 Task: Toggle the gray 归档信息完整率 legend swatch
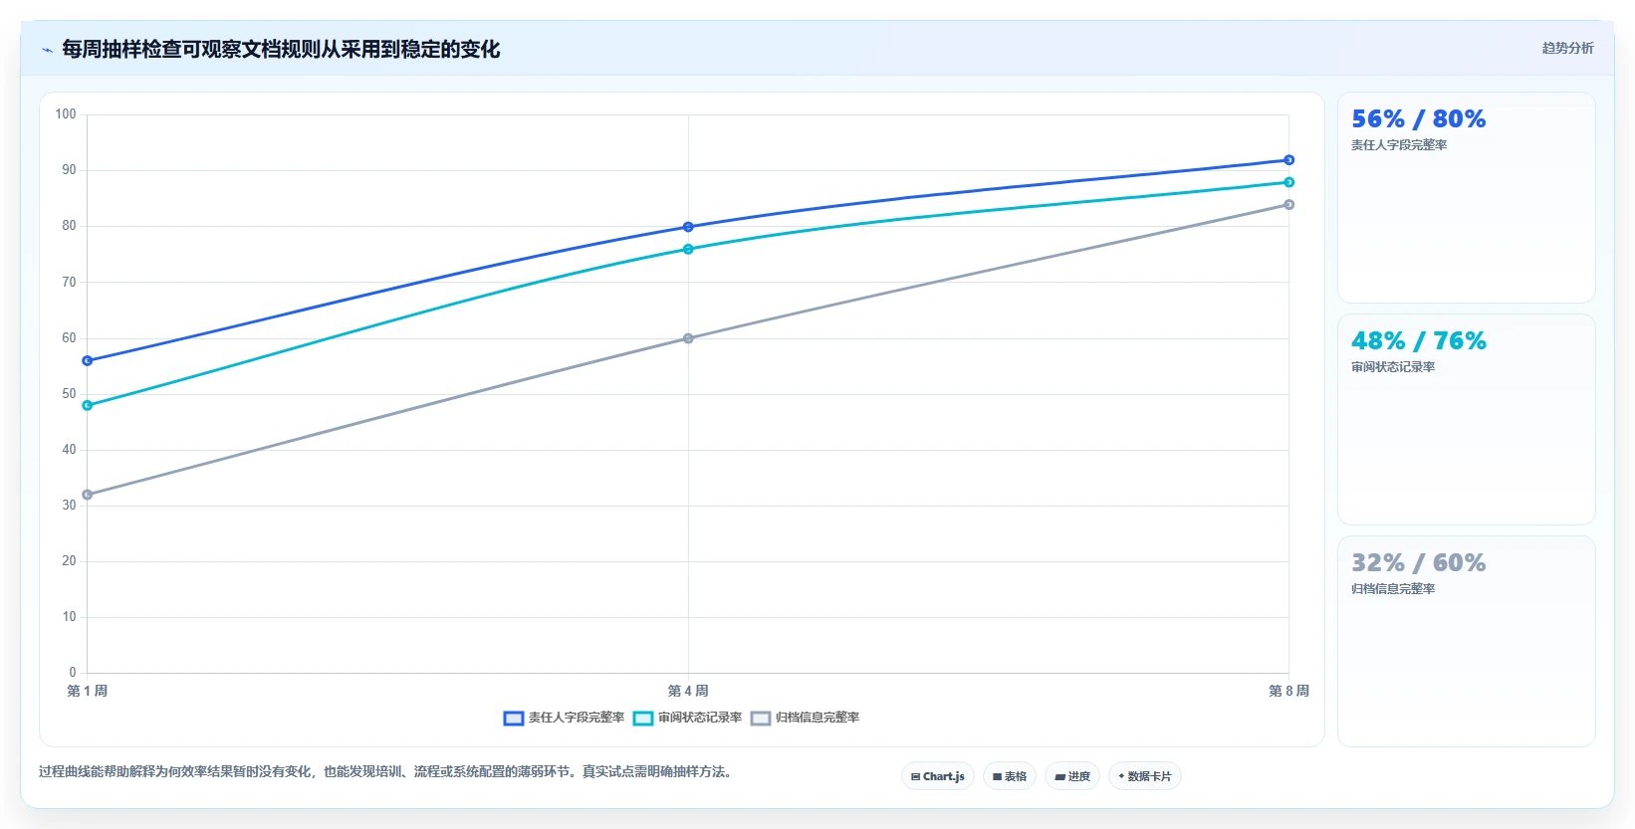[761, 718]
